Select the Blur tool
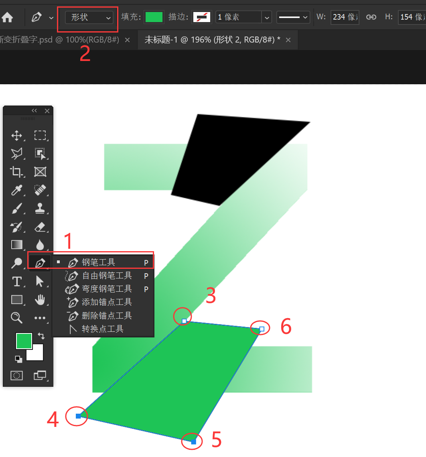Viewport: 426px width, 457px height. [40, 245]
